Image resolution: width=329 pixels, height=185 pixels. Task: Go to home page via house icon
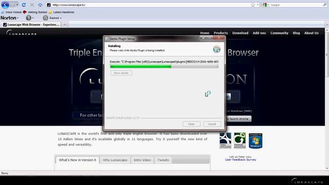pyautogui.click(x=40, y=5)
